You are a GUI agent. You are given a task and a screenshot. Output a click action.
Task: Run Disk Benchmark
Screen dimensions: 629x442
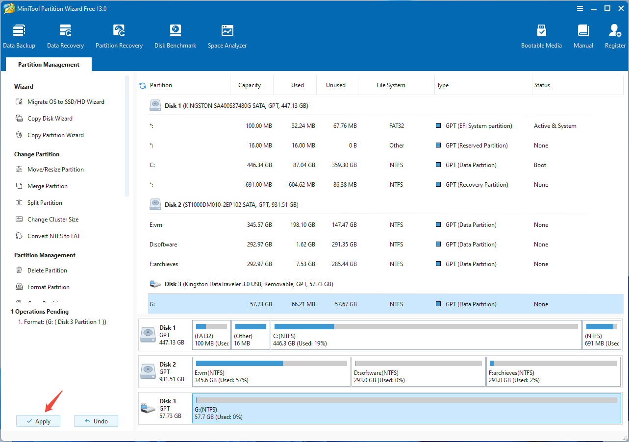(x=175, y=35)
